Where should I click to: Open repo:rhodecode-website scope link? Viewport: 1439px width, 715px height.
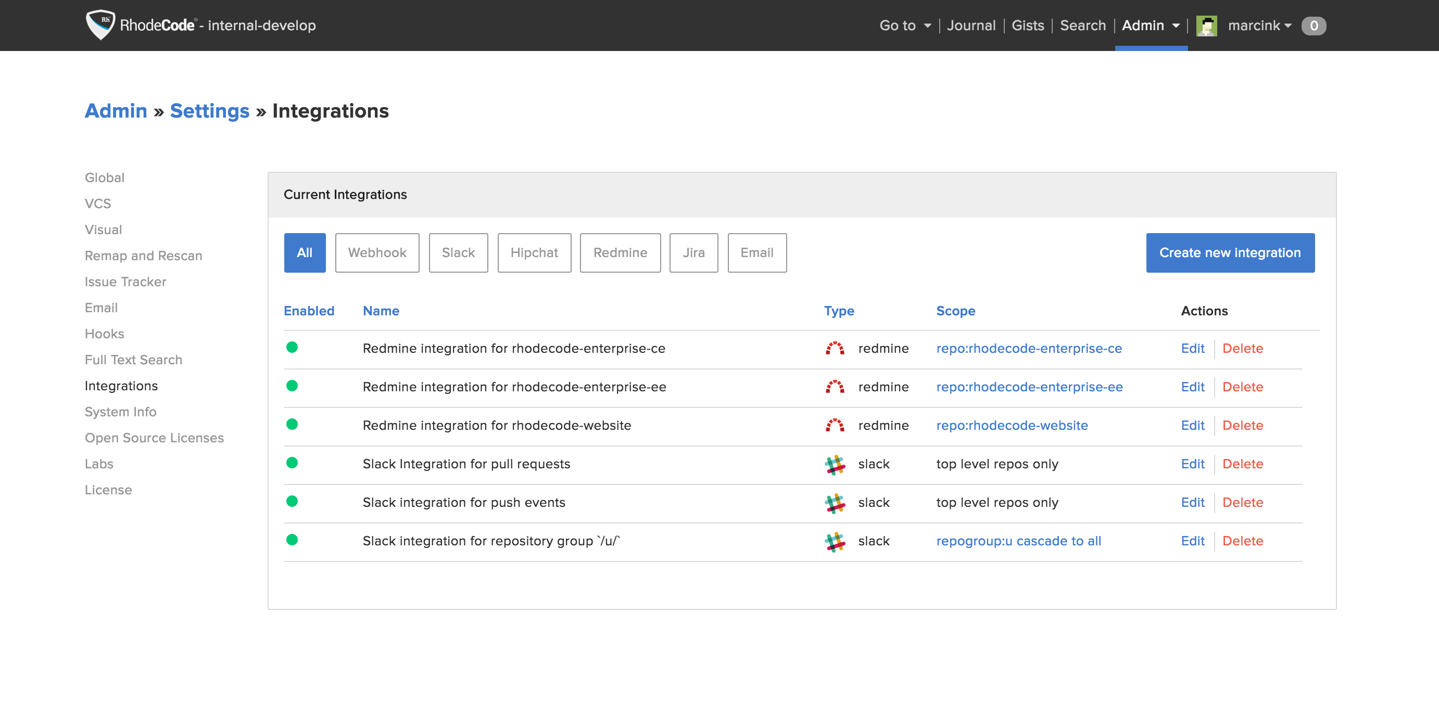pyautogui.click(x=1012, y=425)
